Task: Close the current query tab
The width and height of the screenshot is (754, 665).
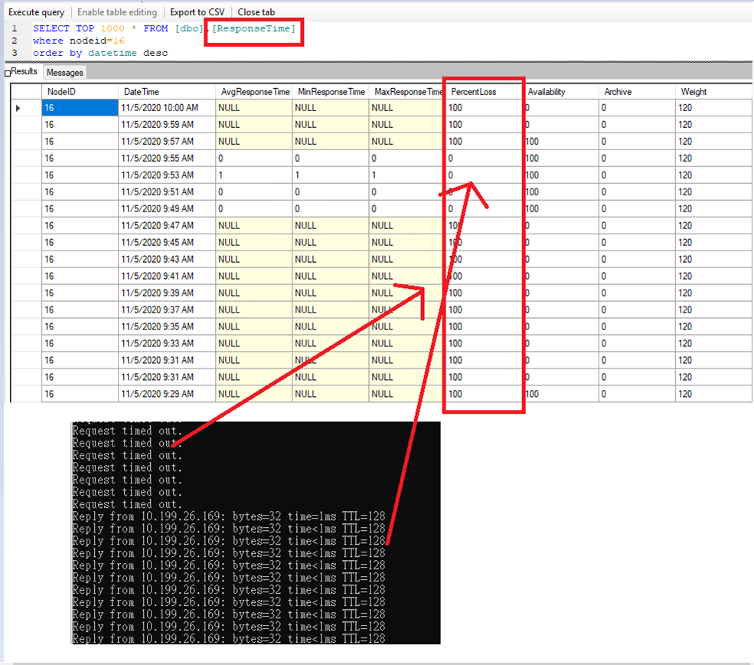Action: 256,11
